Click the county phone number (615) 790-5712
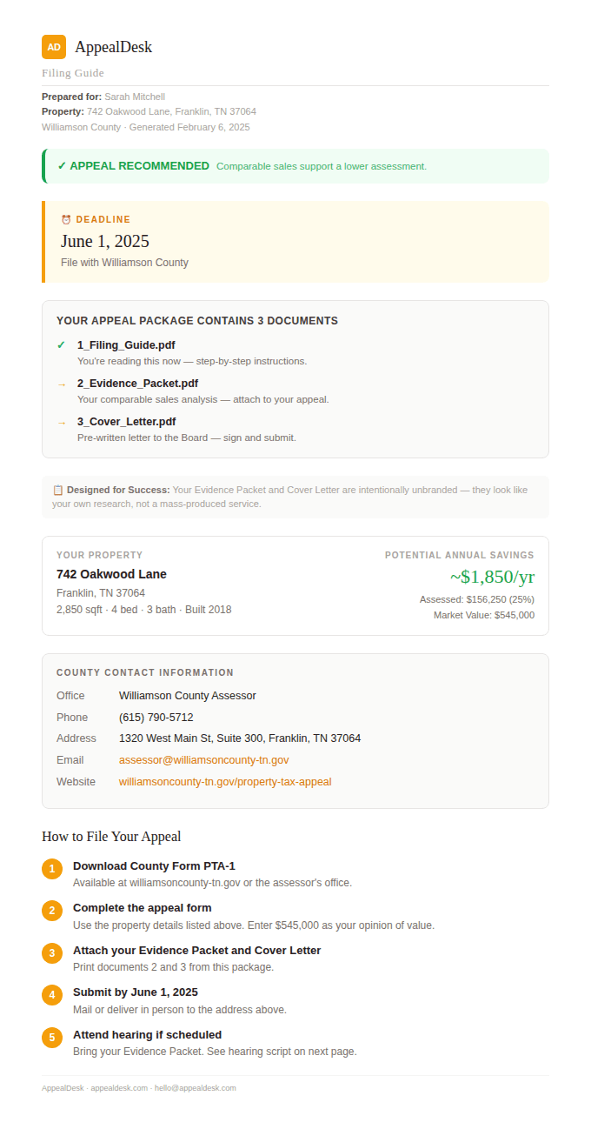The image size is (591, 1129). click(156, 718)
